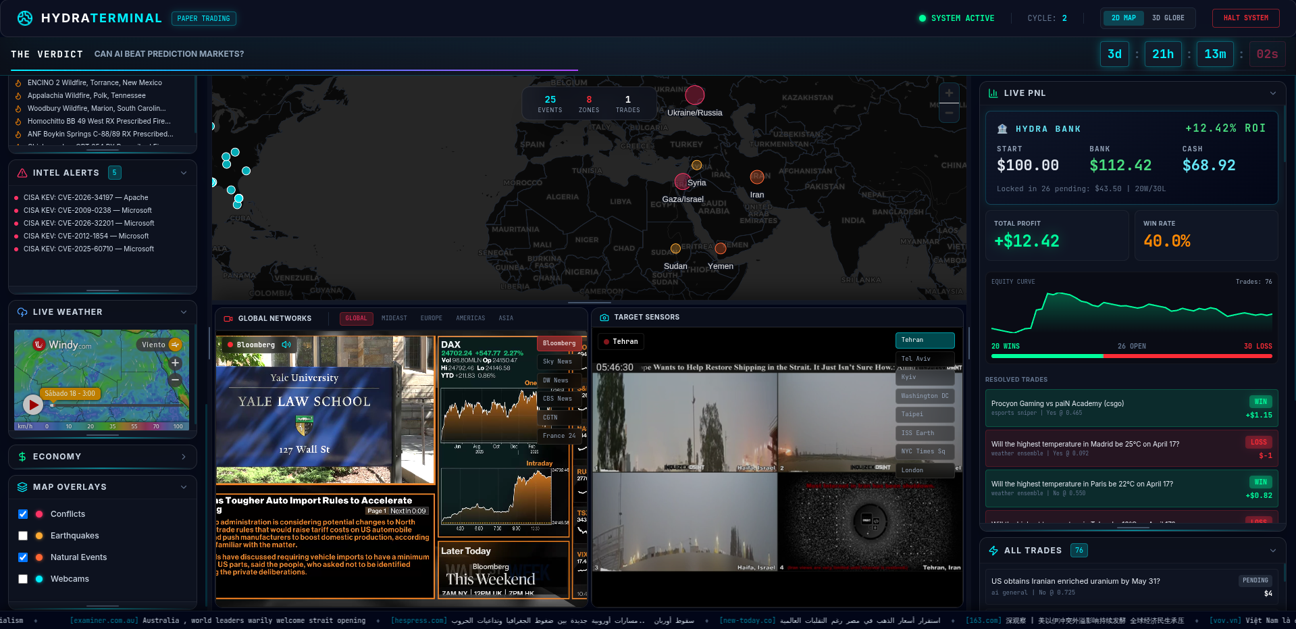Select France 24 channel
The width and height of the screenshot is (1296, 629).
[559, 436]
